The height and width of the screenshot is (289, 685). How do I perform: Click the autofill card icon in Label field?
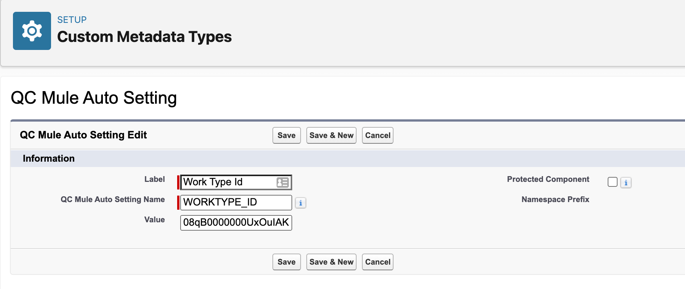(x=282, y=182)
